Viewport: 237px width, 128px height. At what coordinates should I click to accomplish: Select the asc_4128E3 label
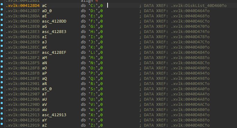[x=54, y=32]
